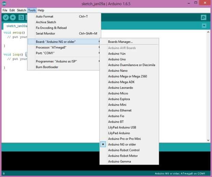The height and width of the screenshot is (177, 212).
Task: Expand the Port COM1 submenu
Action: [64, 53]
